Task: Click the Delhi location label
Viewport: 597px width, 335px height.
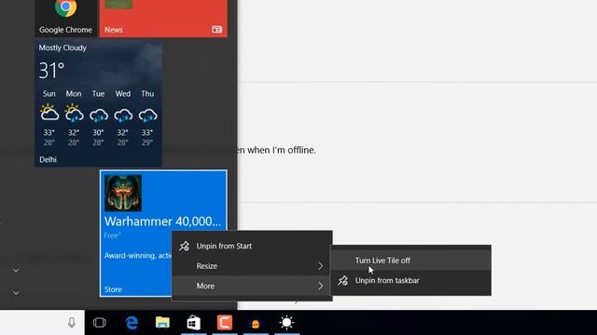Action: point(48,159)
